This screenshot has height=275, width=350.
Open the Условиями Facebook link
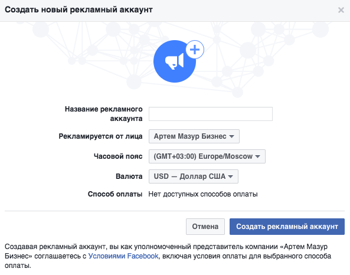[x=123, y=256]
